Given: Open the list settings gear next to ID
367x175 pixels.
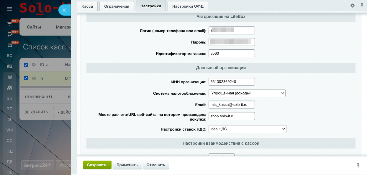Looking at the screenshot, I should [34, 65].
